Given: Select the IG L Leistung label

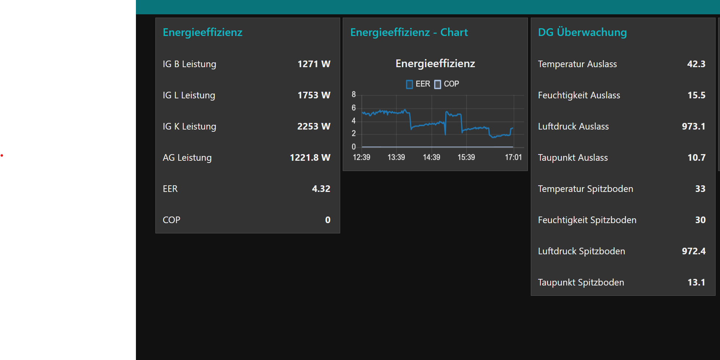Looking at the screenshot, I should [x=189, y=95].
